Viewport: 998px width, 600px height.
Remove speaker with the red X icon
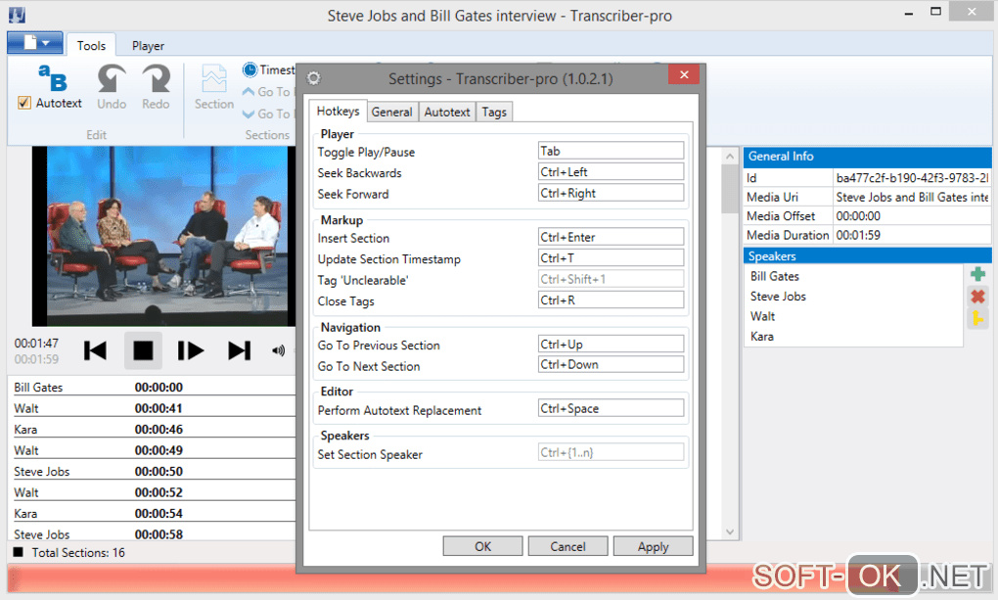click(978, 297)
